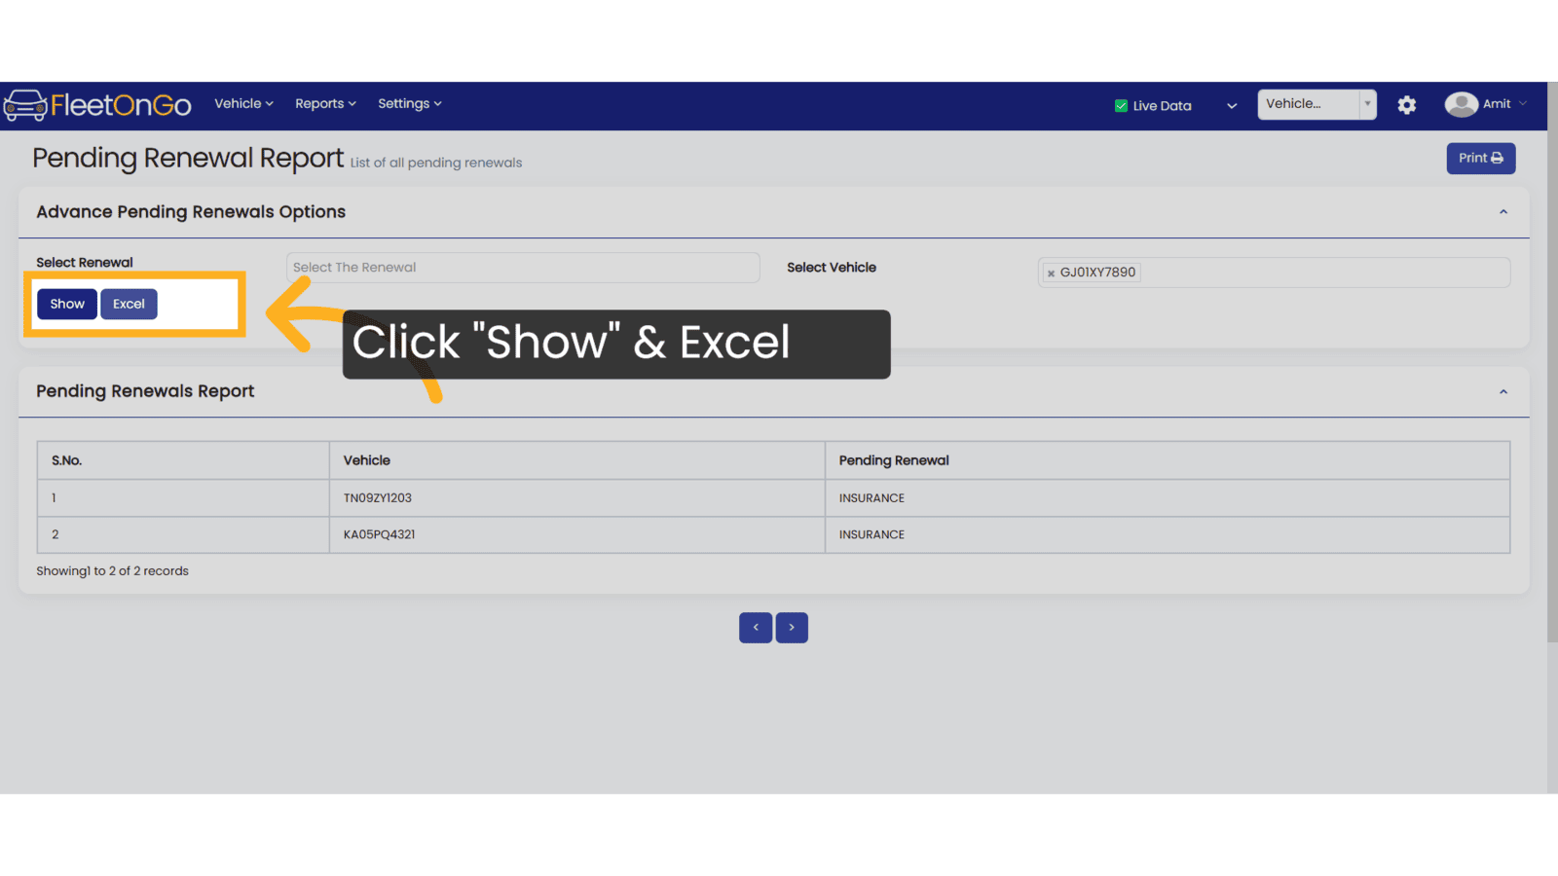Go to previous page of records
Viewport: 1558px width, 876px height.
756,628
